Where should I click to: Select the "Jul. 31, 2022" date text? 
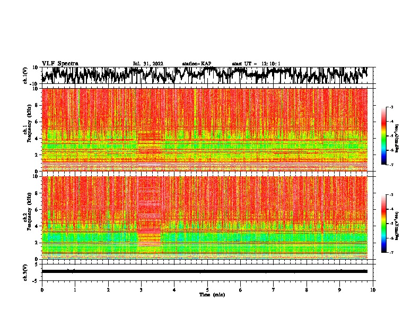(x=148, y=64)
